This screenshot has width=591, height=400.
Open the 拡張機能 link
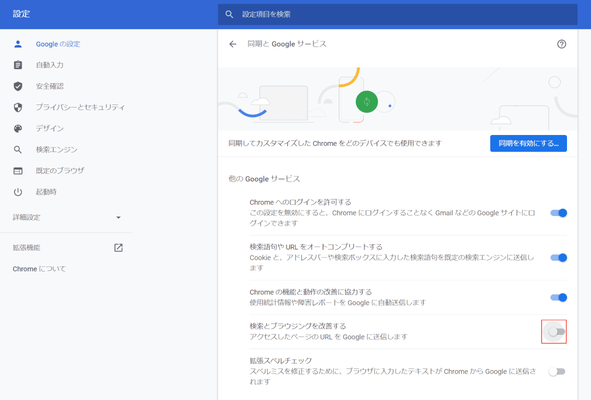(x=27, y=247)
